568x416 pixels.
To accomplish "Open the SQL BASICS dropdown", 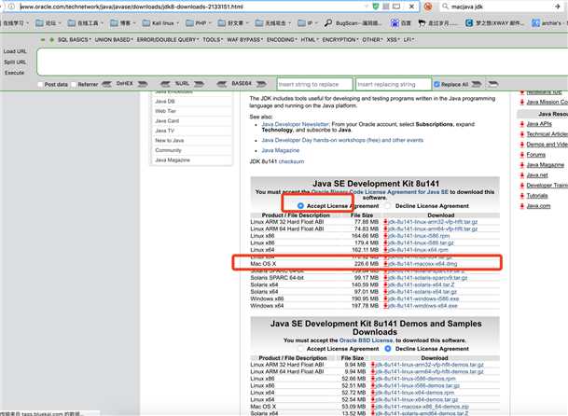I will pyautogui.click(x=75, y=39).
